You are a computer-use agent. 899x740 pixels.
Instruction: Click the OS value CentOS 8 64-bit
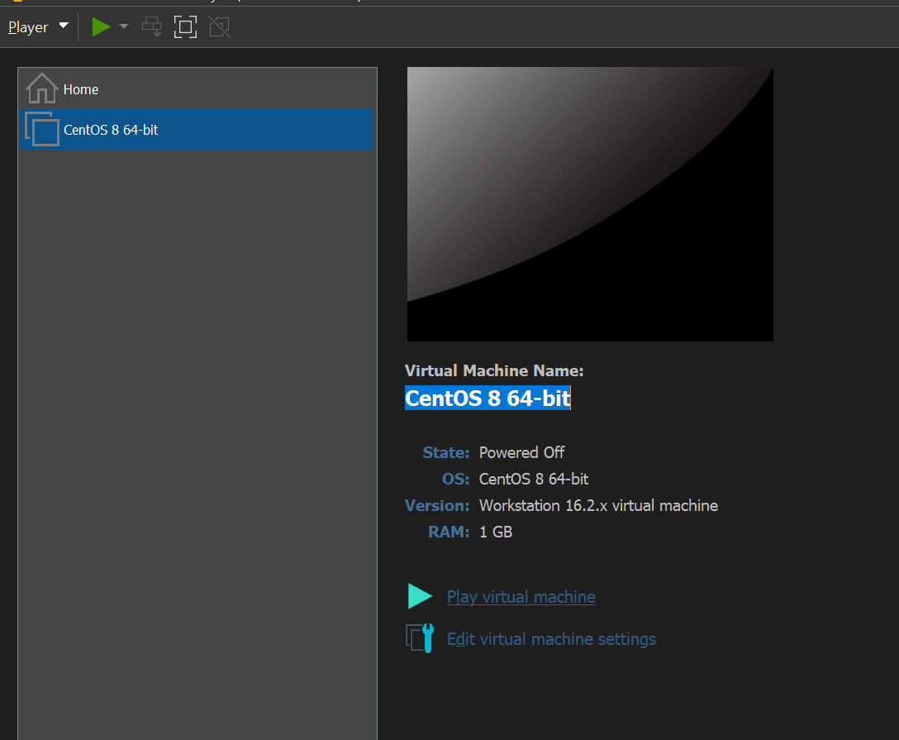pos(534,479)
